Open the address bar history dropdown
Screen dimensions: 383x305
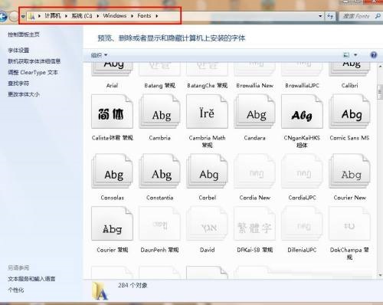(320, 16)
